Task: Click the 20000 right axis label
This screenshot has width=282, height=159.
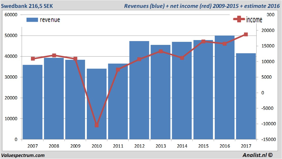Action: point(268,30)
